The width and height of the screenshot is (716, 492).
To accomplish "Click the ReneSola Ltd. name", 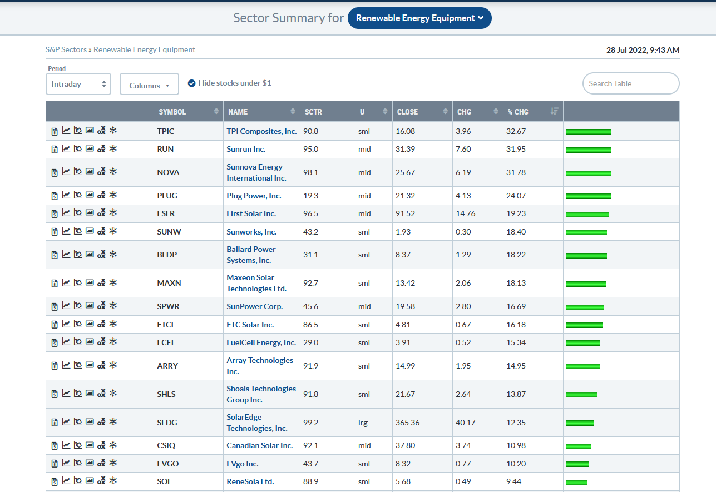I will pos(250,481).
